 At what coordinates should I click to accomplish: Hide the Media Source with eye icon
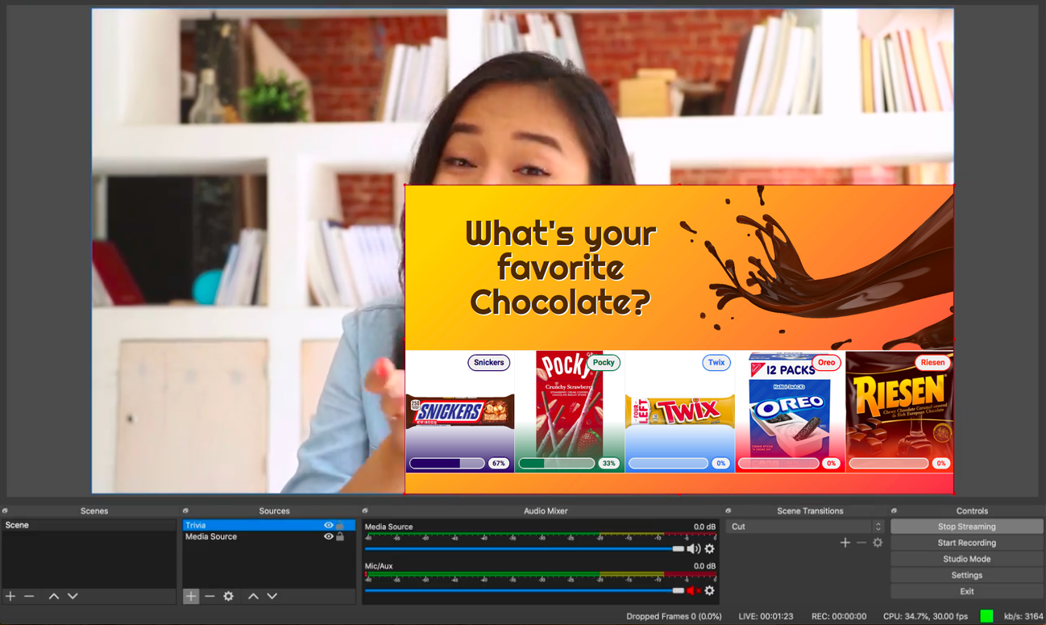[328, 536]
